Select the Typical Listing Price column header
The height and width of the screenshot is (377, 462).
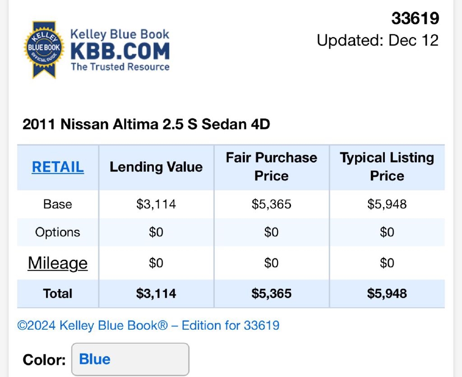(387, 166)
